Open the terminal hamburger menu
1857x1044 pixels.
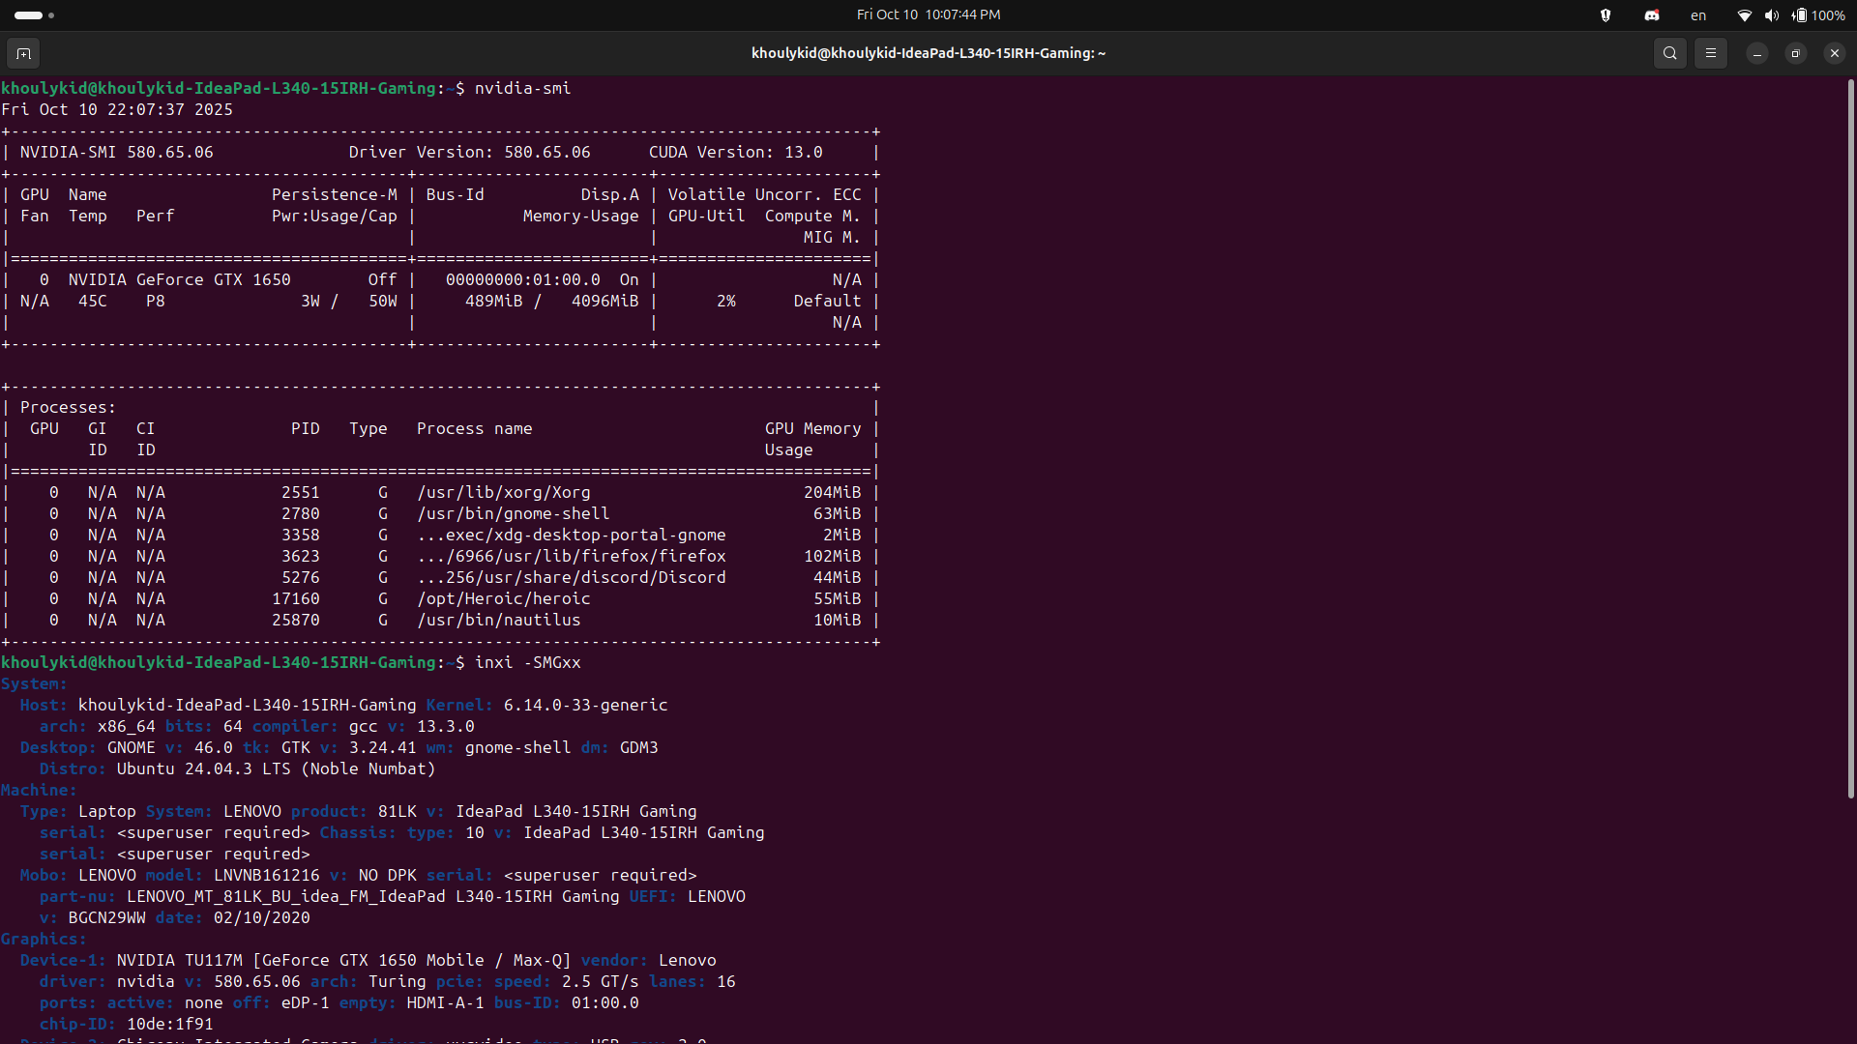point(1710,53)
